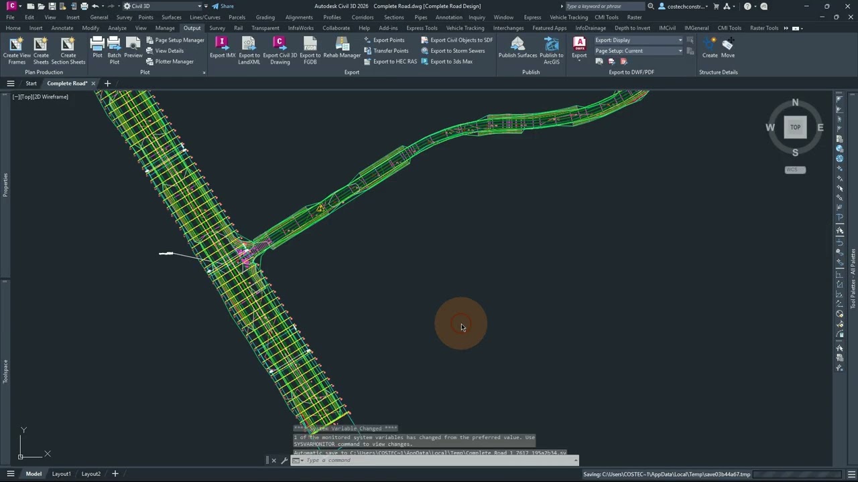Open the 2D Wireframe visual style control
The width and height of the screenshot is (858, 482).
pyautogui.click(x=51, y=97)
